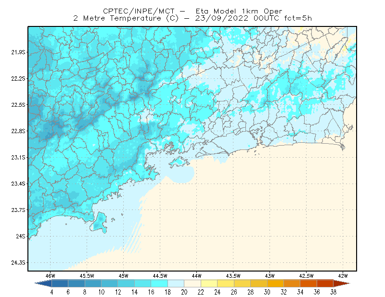The width and height of the screenshot is (385, 297).
Task: Click the longitude label 43.5W
Action: (233, 276)
